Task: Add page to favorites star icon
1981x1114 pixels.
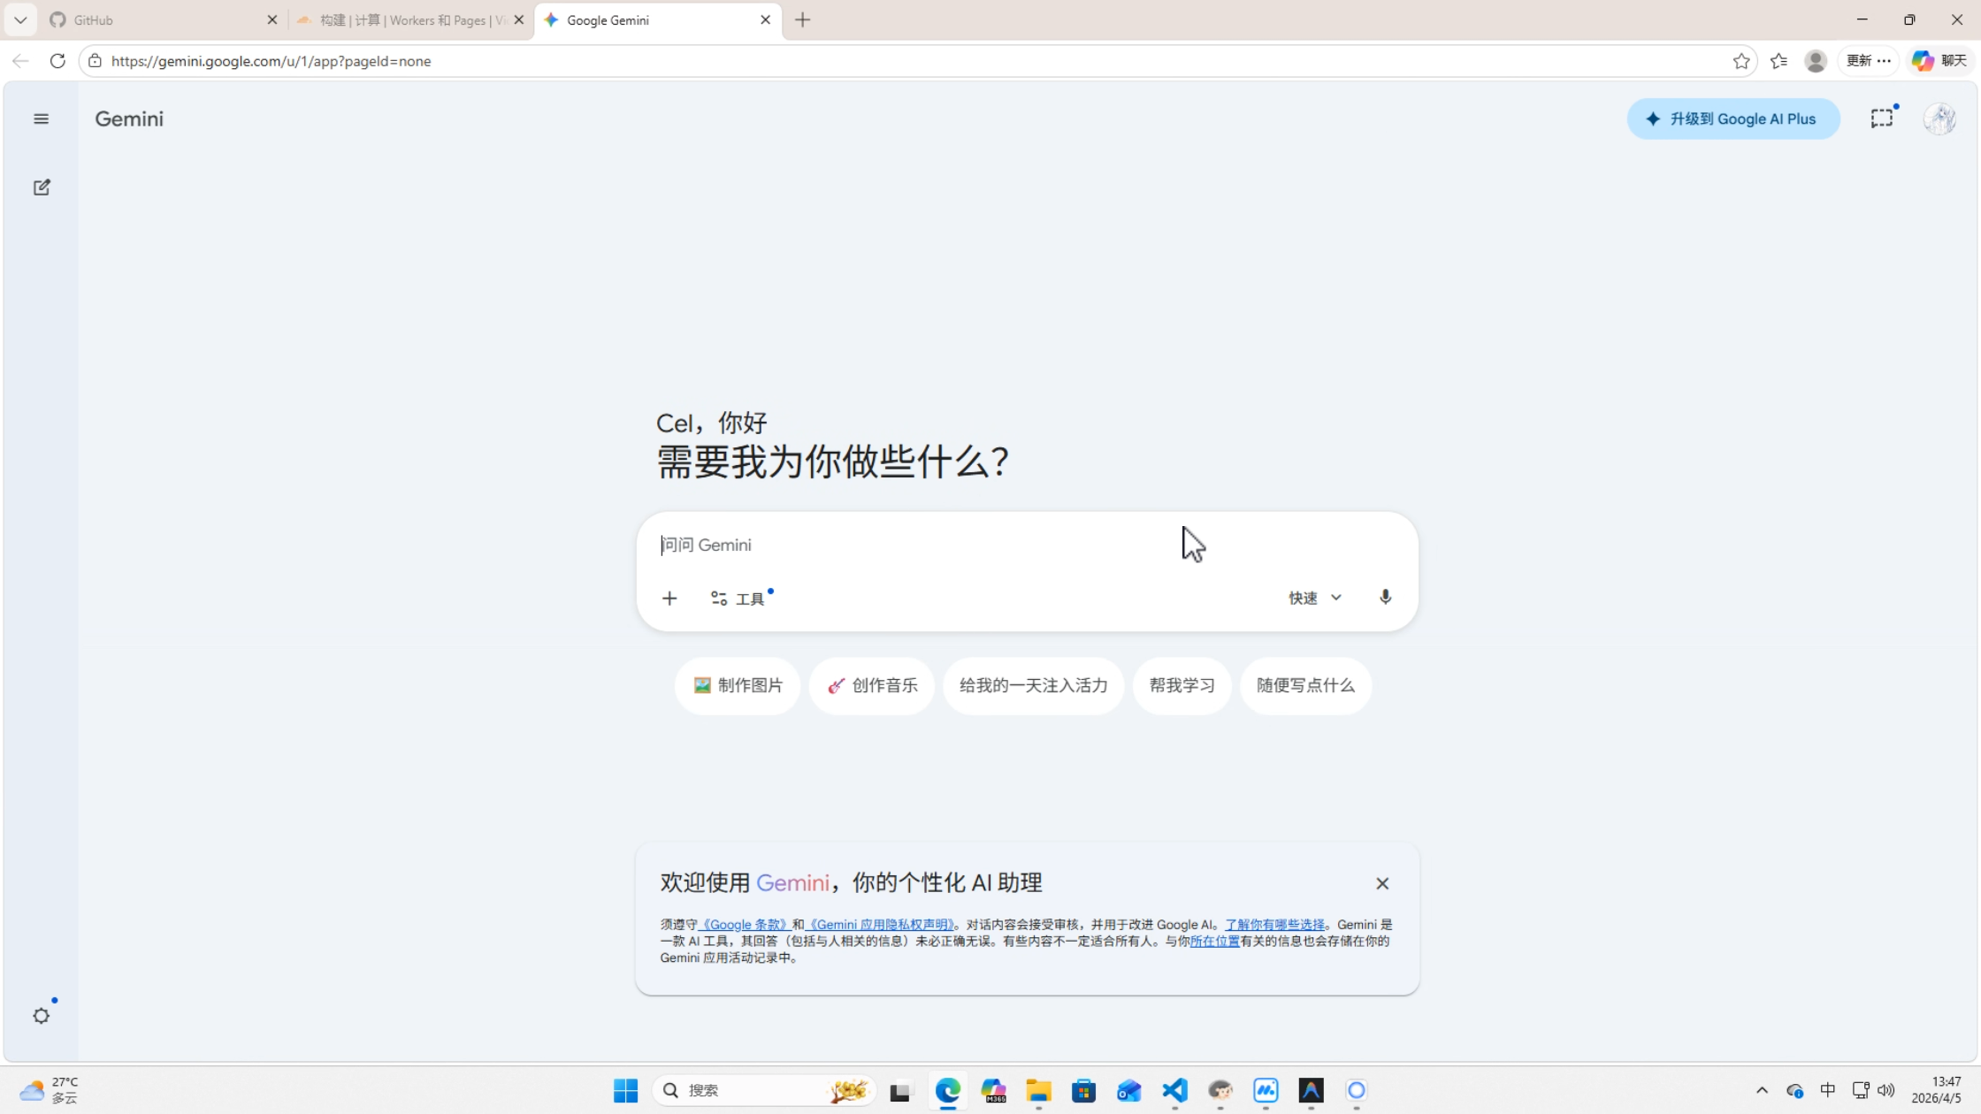Action: [x=1740, y=61]
